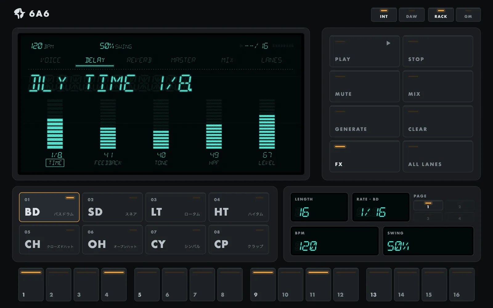The height and width of the screenshot is (308, 493).
Task: Toggle the RACK button
Action: click(441, 15)
